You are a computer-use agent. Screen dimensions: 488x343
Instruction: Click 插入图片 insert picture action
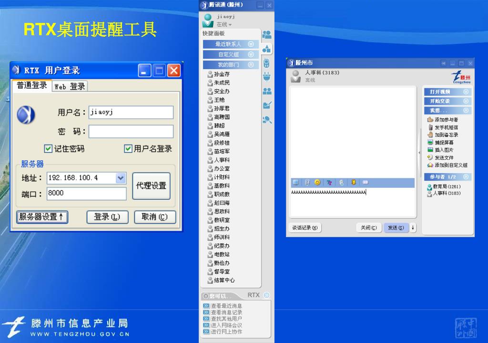440,150
